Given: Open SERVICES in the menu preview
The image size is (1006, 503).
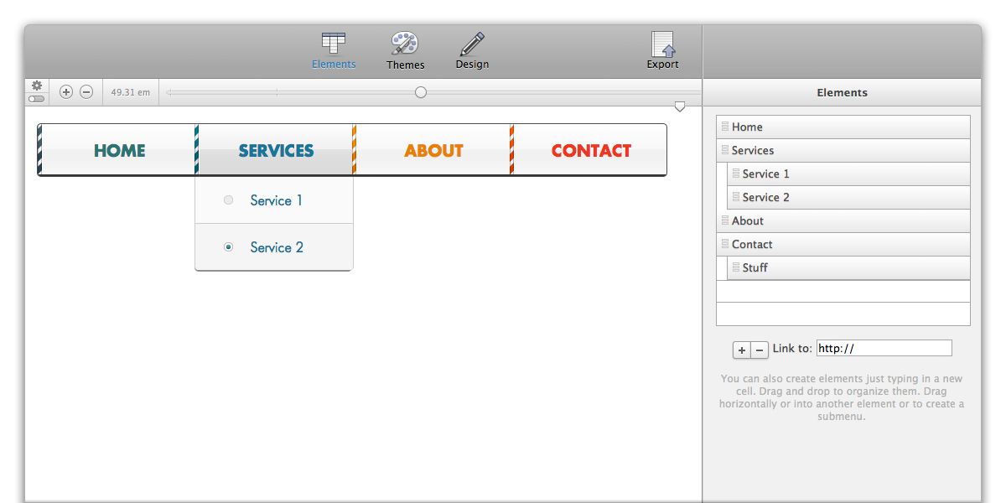Looking at the screenshot, I should (276, 151).
